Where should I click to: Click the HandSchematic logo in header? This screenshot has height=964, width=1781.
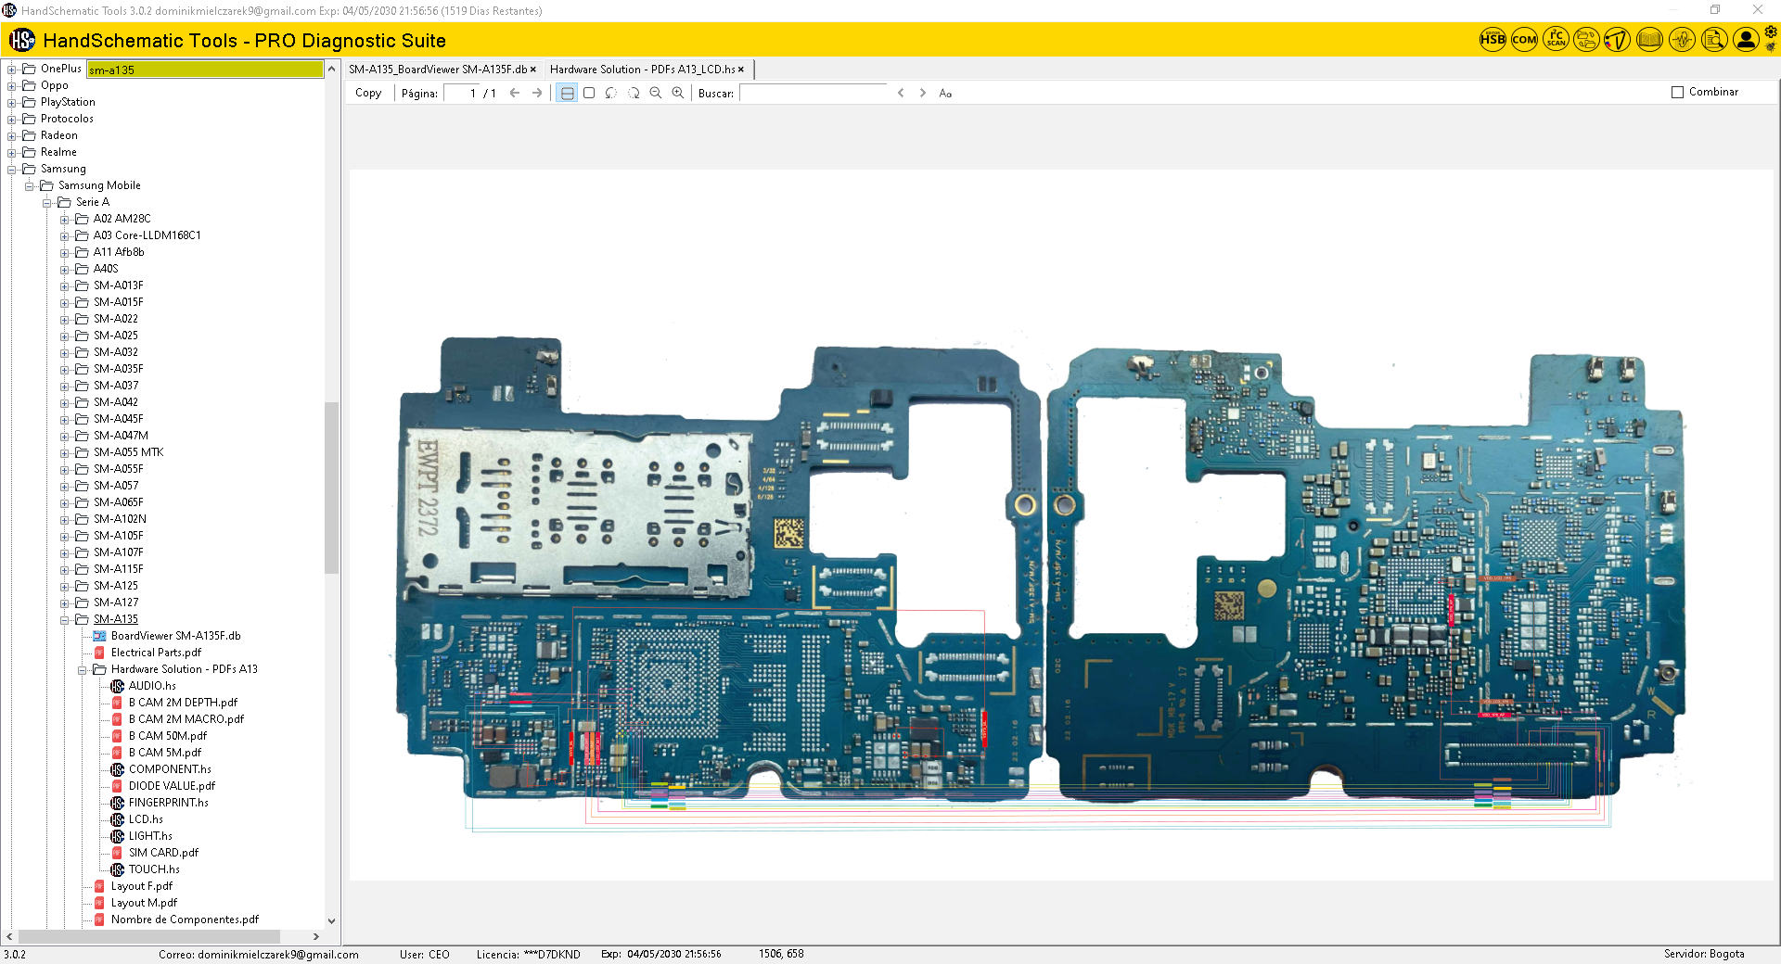[22, 40]
